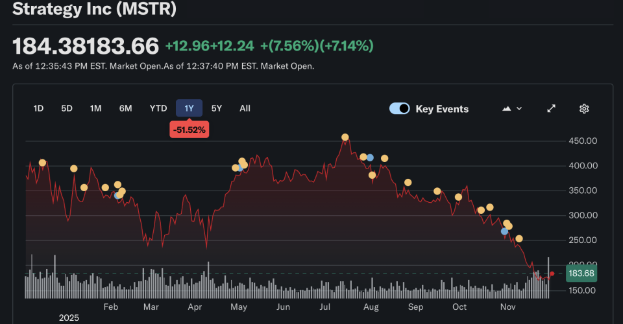623x324 pixels.
Task: Open chart type dropdown chevron
Action: click(519, 109)
